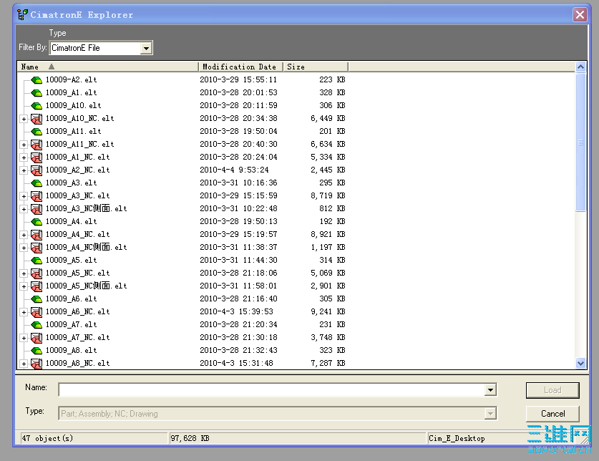Click the red NC icon of 10009_A1_NC.elt
The height and width of the screenshot is (461, 599).
(x=36, y=157)
